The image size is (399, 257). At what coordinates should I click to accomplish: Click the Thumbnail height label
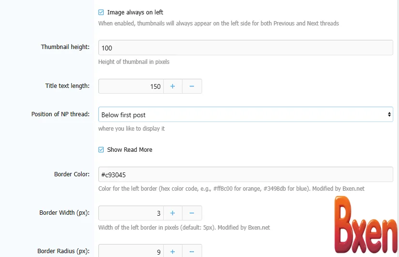click(65, 47)
